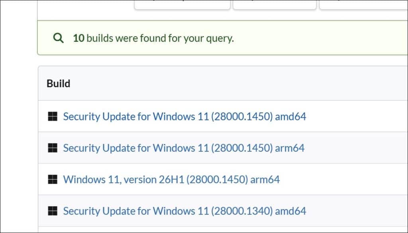408x233 pixels.
Task: Open Windows 11, version 26H1 (28000.1450) arm64
Action: coord(171,179)
